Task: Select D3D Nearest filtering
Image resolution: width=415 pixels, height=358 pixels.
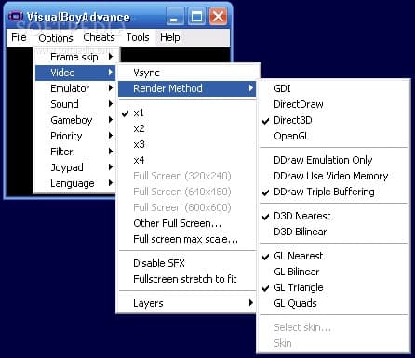Action: [x=333, y=216]
